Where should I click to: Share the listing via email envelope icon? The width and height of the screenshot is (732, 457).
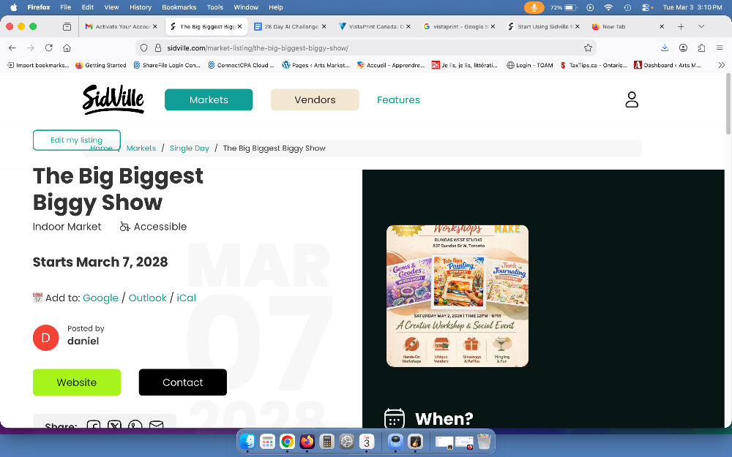(156, 426)
